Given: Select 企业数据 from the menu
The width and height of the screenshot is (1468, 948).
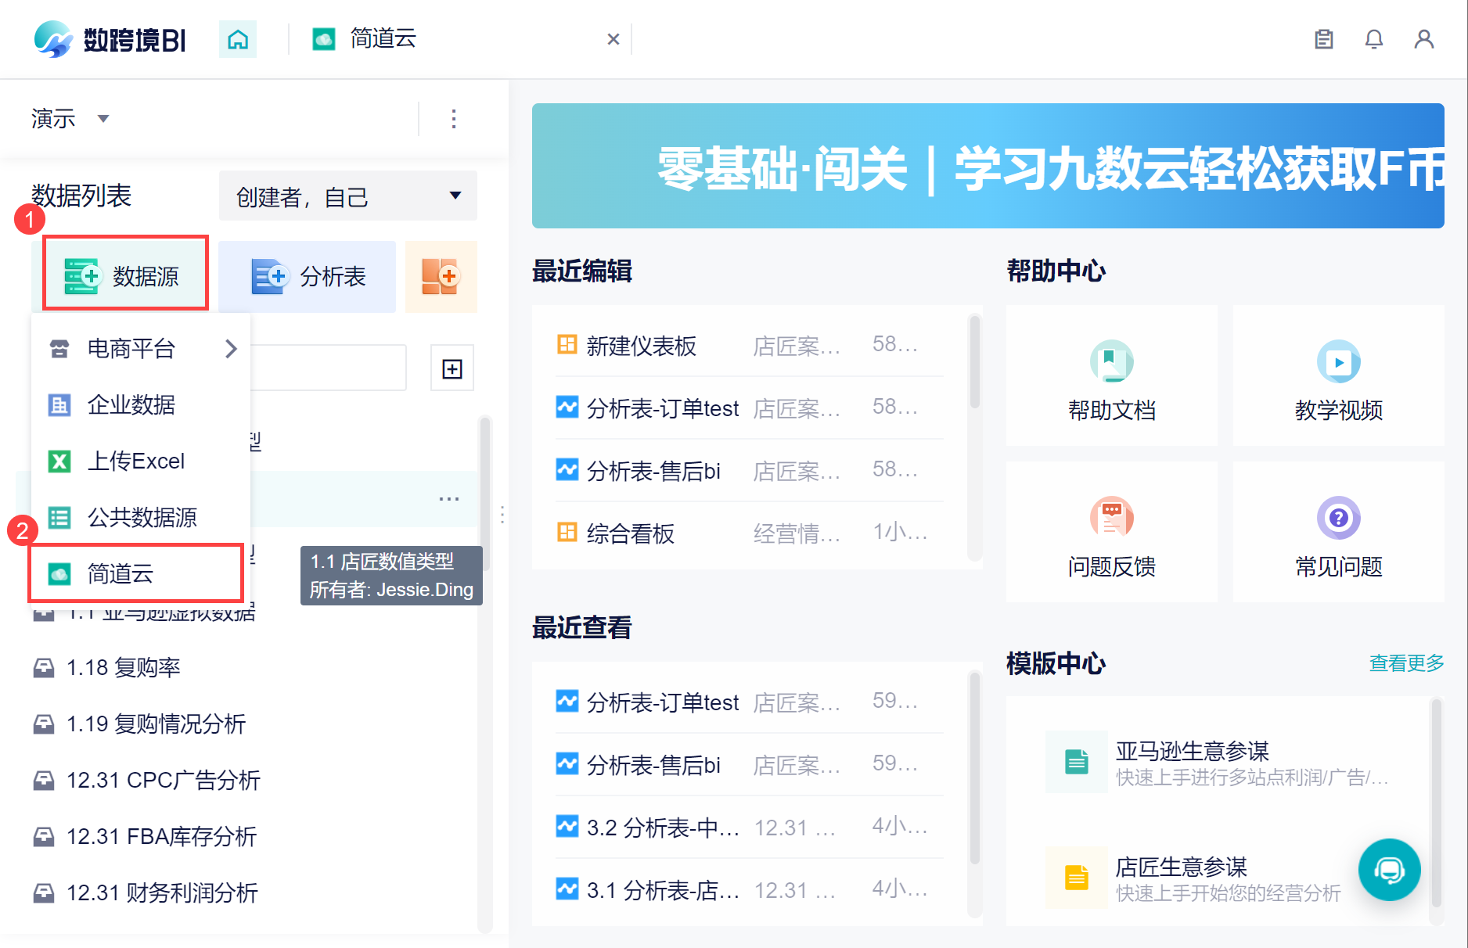Looking at the screenshot, I should 141,404.
